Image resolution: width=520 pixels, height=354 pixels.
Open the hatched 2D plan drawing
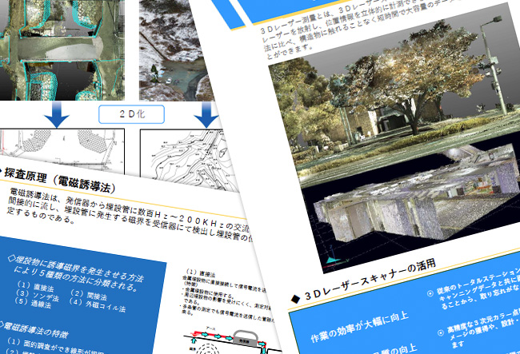[62, 151]
